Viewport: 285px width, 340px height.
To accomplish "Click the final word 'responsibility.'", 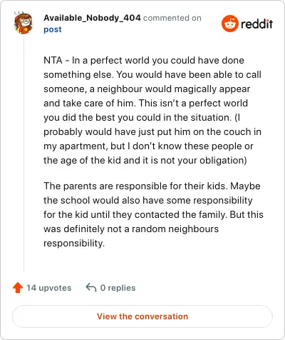I will click(x=74, y=244).
